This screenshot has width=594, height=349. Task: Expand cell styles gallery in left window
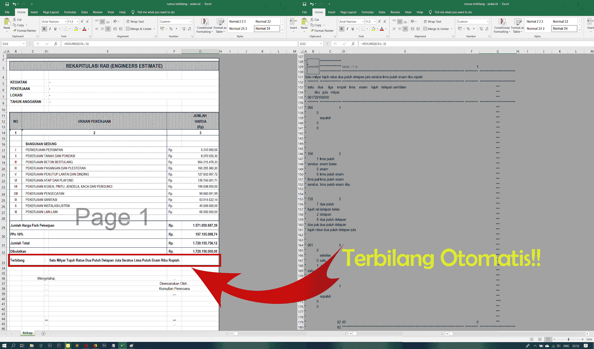click(x=282, y=30)
